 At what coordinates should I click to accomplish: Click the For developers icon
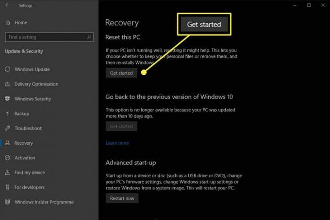[x=8, y=187]
